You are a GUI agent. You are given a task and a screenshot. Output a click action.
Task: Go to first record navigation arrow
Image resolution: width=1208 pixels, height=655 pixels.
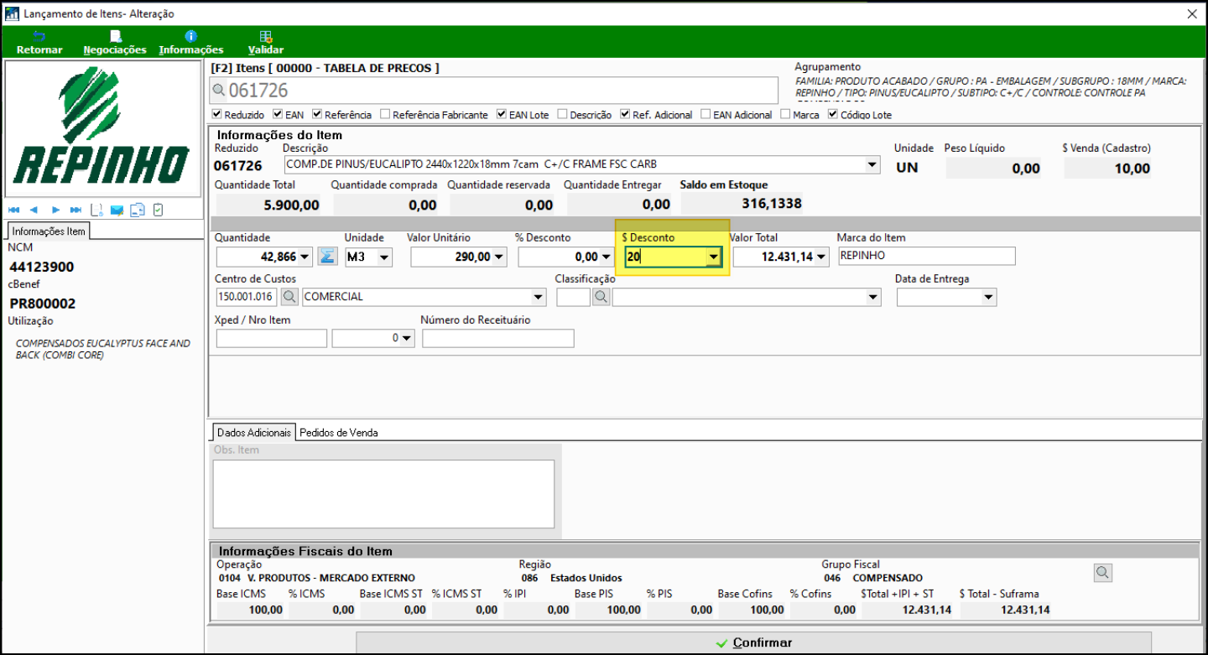[14, 210]
